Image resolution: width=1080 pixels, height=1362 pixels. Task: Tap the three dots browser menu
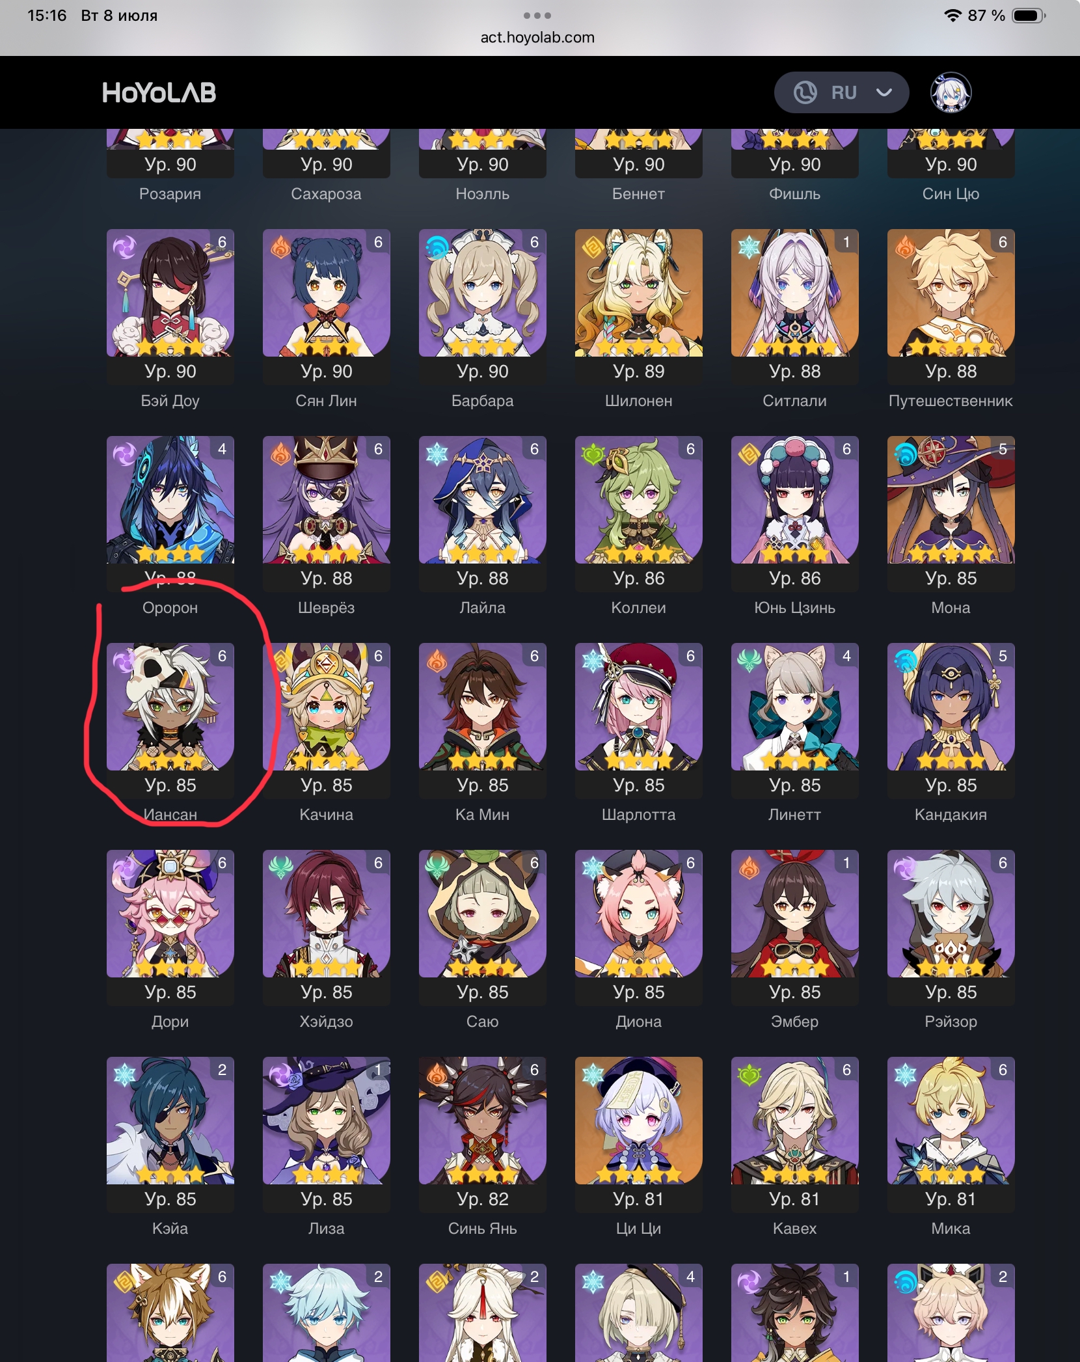(537, 16)
